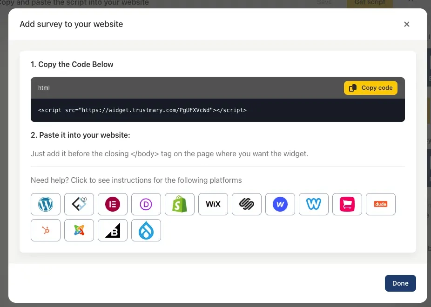The image size is (431, 307).
Task: Click the 'Paste it into your website' heading
Action: coord(81,135)
